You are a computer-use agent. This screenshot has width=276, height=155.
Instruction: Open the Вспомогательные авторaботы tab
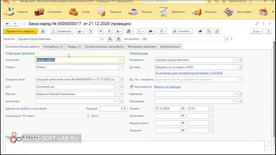point(104,46)
